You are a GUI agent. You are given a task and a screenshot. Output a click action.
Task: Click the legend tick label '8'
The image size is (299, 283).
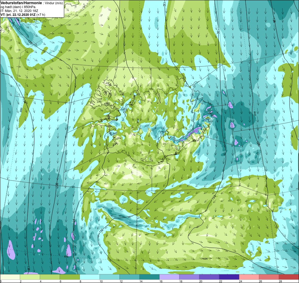pos(80,281)
